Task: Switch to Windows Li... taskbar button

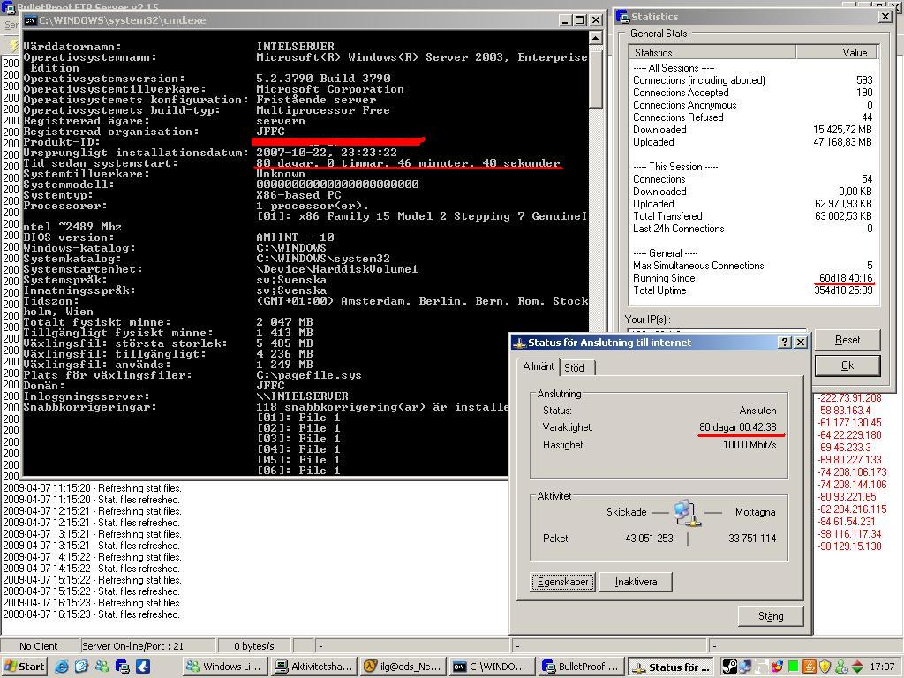Action: [227, 667]
